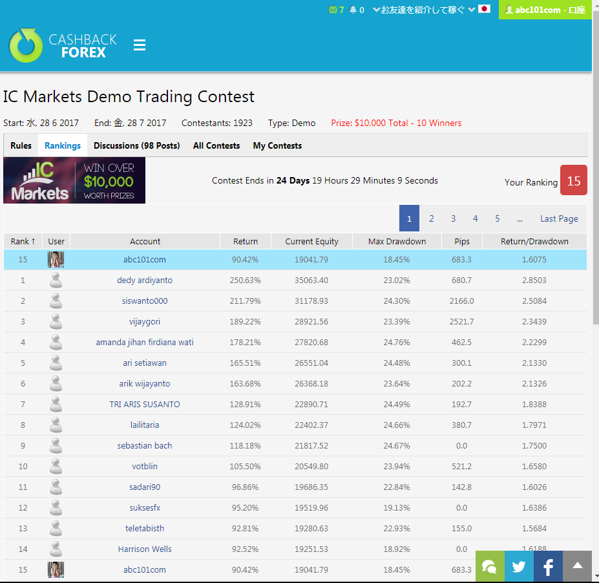Screen dimensions: 599x583
Task: Open sebastian bach account link
Action: pyautogui.click(x=145, y=445)
